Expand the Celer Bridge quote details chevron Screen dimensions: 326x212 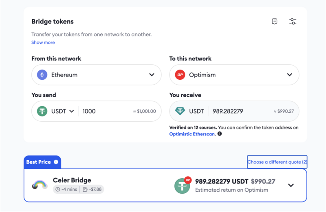click(x=291, y=185)
